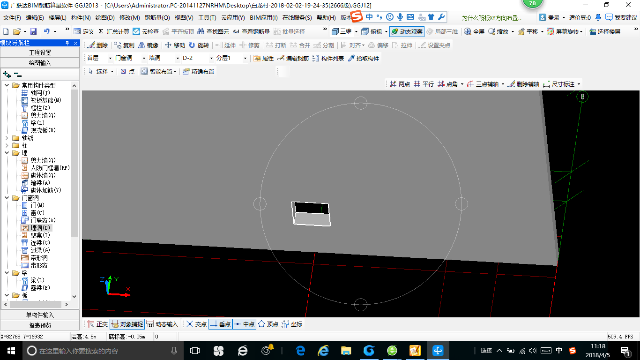Open the 钢筋量(Q) menu
Screen dimensions: 640x360
point(157,18)
